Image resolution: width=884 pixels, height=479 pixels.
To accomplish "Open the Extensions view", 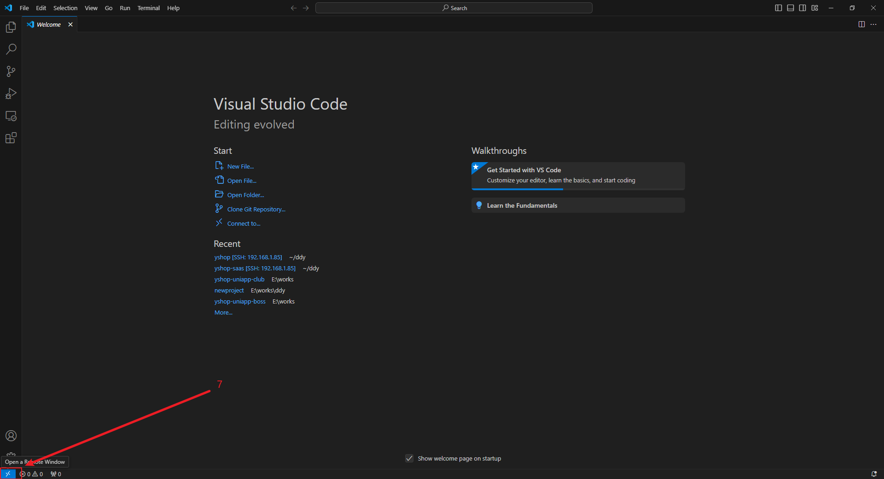I will (11, 138).
